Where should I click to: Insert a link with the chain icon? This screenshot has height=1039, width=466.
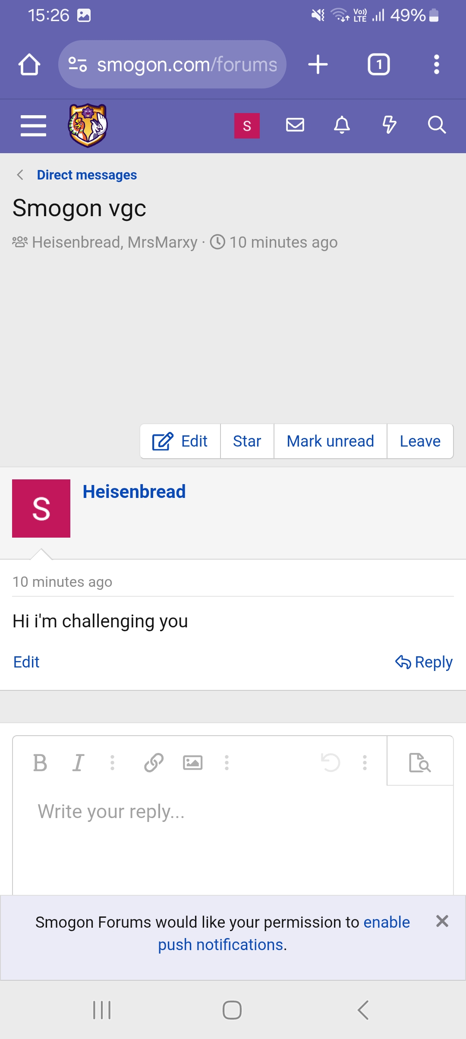pos(154,762)
